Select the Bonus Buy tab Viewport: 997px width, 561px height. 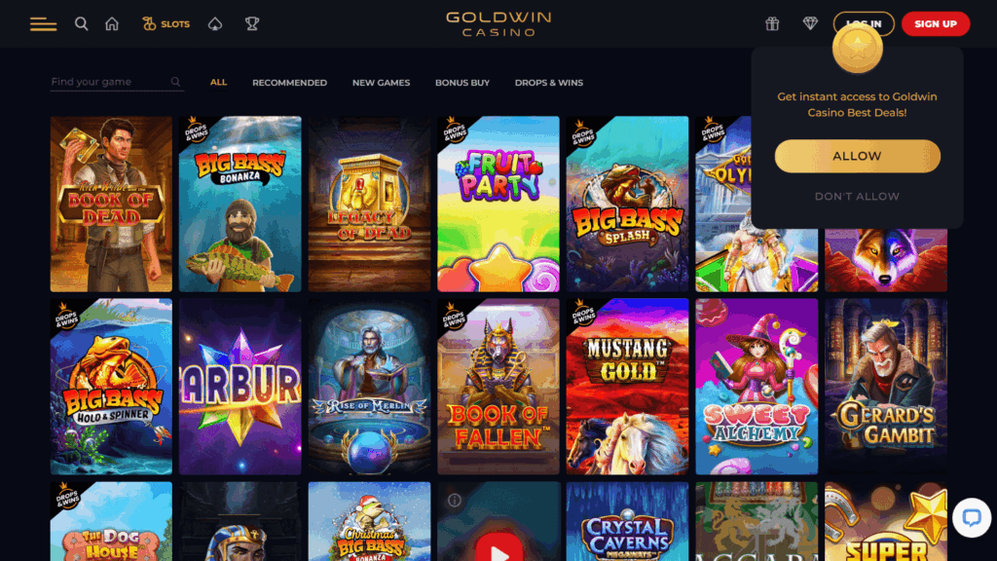[x=462, y=82]
